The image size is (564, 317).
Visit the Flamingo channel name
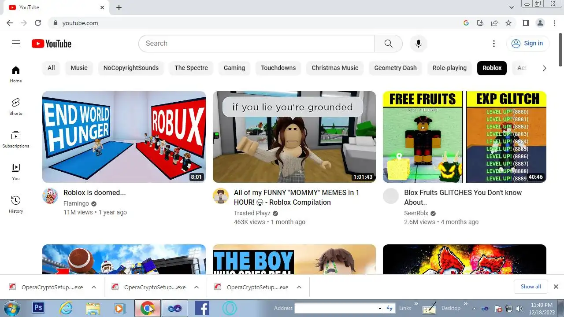tap(76, 203)
